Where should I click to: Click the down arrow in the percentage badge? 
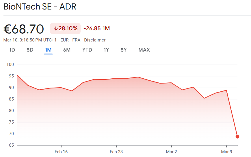coord(55,29)
